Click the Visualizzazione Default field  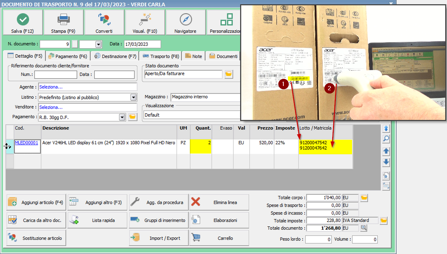(192, 115)
